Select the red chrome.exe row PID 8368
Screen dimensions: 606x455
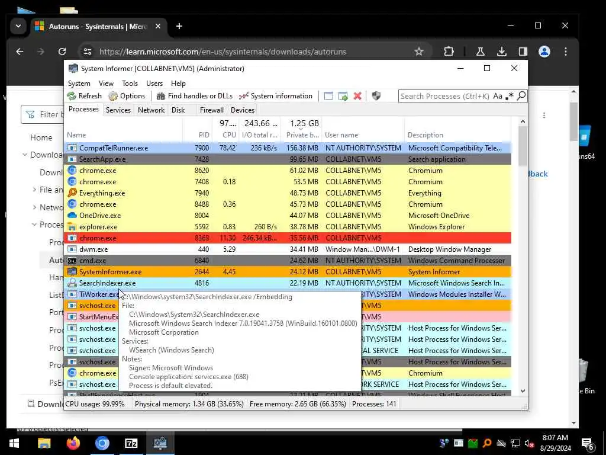[x=288, y=238]
